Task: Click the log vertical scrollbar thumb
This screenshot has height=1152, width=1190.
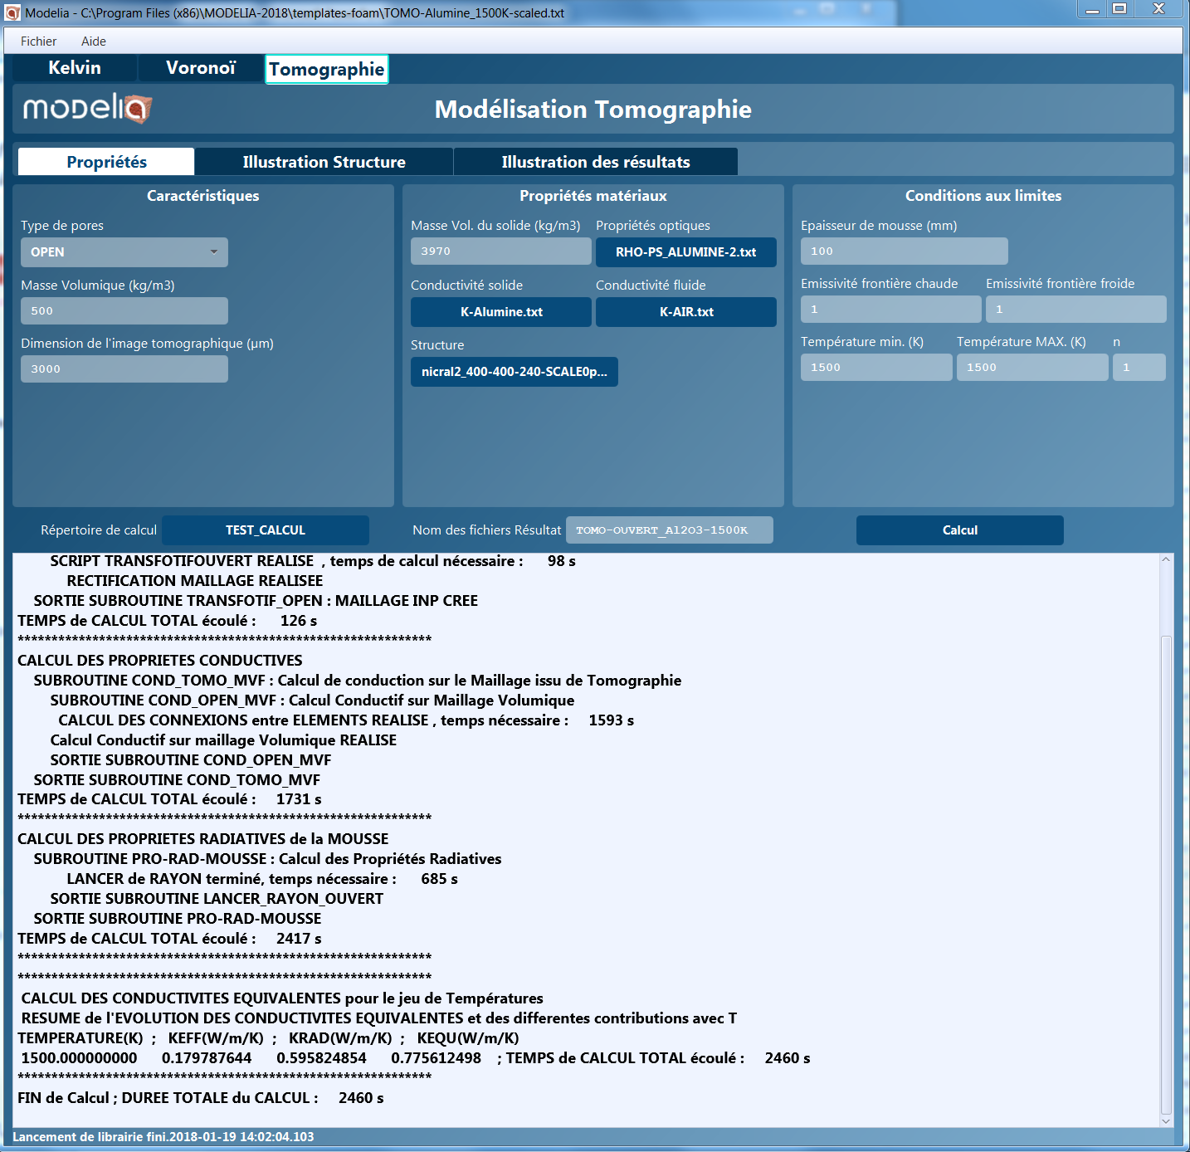Action: 1166,875
